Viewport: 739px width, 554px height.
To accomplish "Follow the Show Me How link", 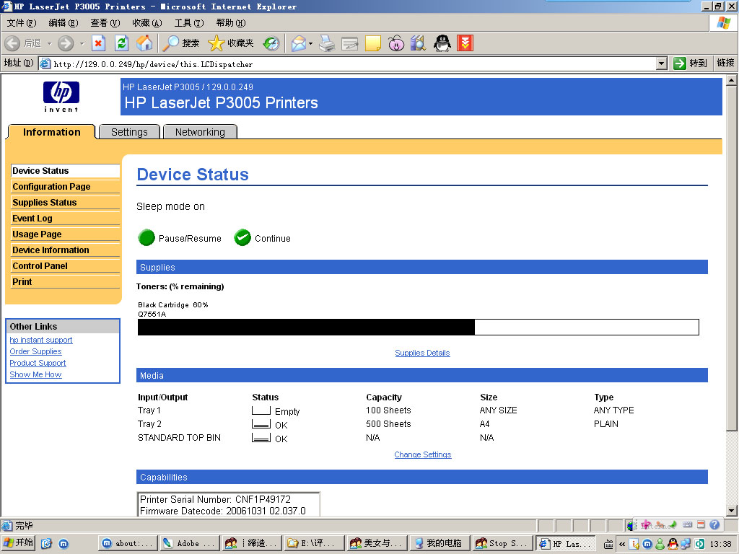I will click(x=36, y=374).
